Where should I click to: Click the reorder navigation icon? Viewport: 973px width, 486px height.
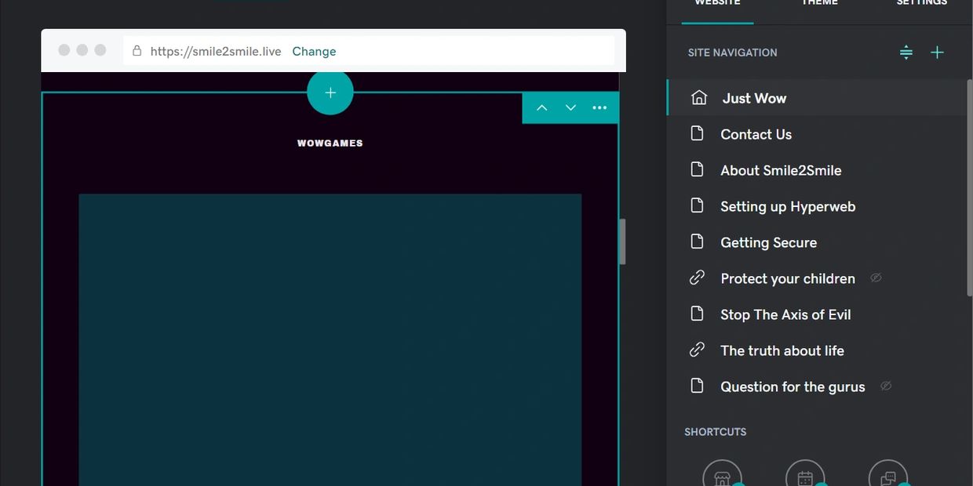(x=906, y=53)
